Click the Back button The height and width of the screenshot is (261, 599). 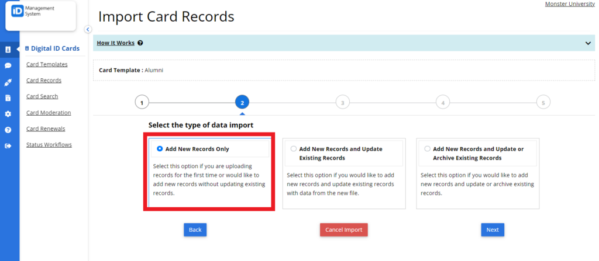[x=195, y=229]
